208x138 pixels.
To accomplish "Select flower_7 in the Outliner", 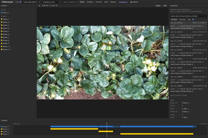I will click(x=6, y=37).
